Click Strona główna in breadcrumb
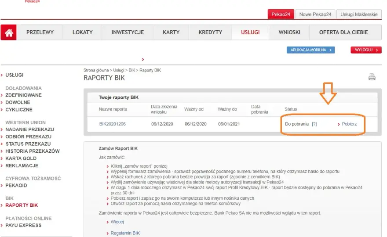The image size is (387, 237). coord(96,70)
